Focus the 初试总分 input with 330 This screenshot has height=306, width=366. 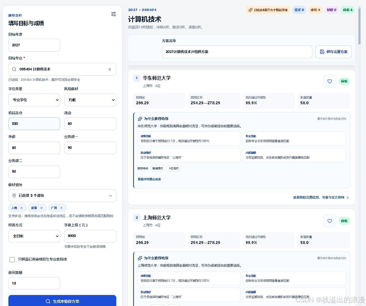(34, 124)
